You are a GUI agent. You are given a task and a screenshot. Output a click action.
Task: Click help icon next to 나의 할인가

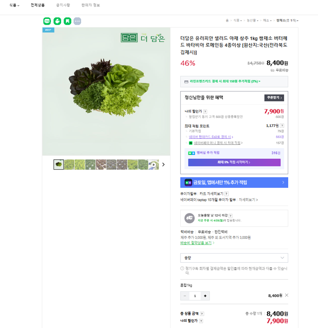pos(205,111)
